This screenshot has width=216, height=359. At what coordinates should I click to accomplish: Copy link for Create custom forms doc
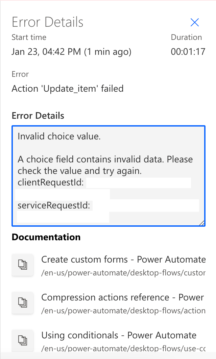(23, 265)
